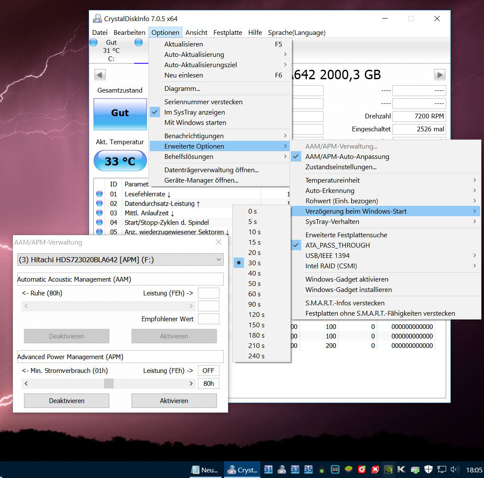Click Aktivieren button under APM section
The width and height of the screenshot is (484, 478).
point(174,401)
